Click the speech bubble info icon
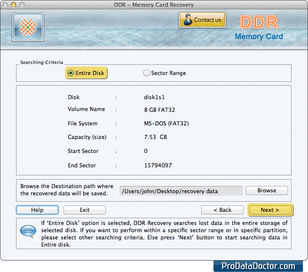Viewport: 308px width, 272px height. (28, 231)
